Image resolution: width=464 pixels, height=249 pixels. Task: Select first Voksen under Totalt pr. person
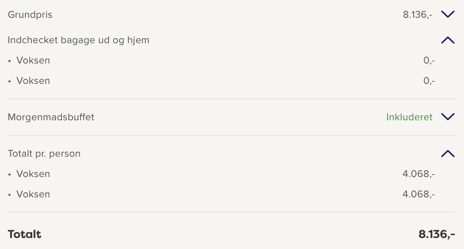33,174
